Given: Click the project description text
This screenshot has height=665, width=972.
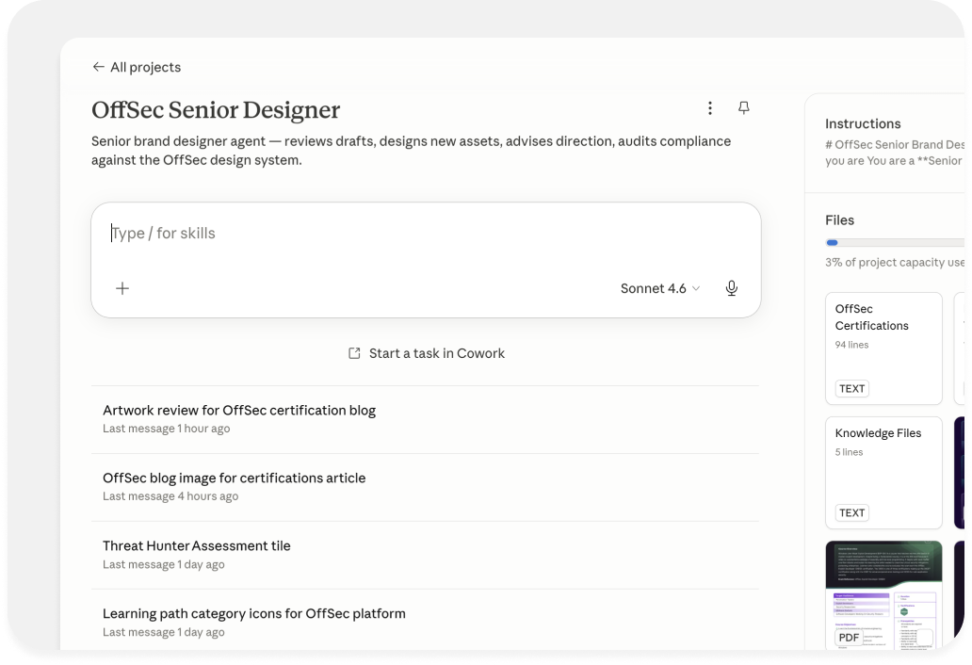Looking at the screenshot, I should click(411, 151).
